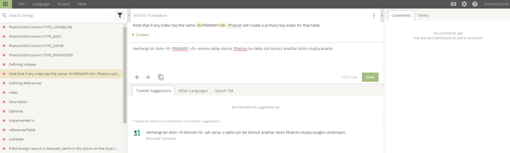
Task: Open the Language menu
Action: (x=41, y=4)
